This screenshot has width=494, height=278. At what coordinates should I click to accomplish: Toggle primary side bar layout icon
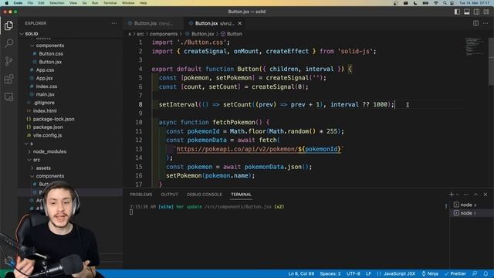457,12
